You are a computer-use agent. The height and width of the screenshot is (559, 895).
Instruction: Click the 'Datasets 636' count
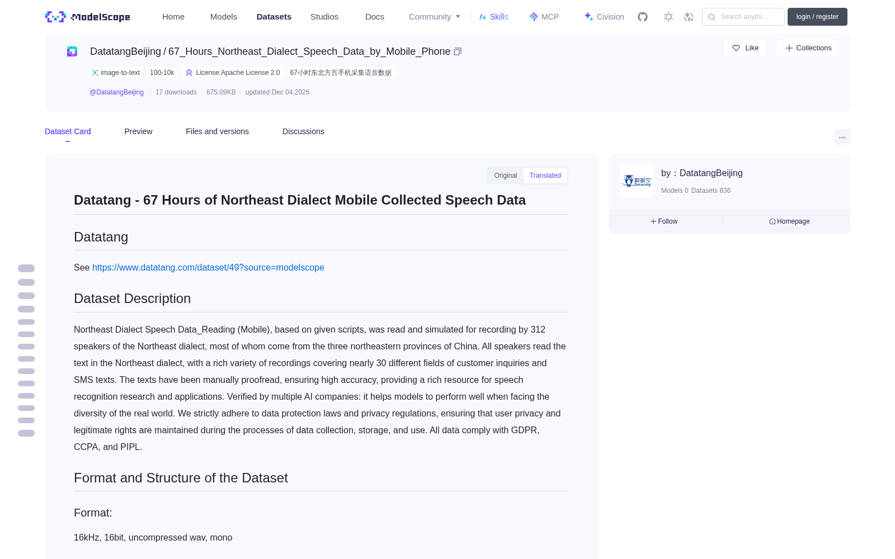(x=711, y=191)
